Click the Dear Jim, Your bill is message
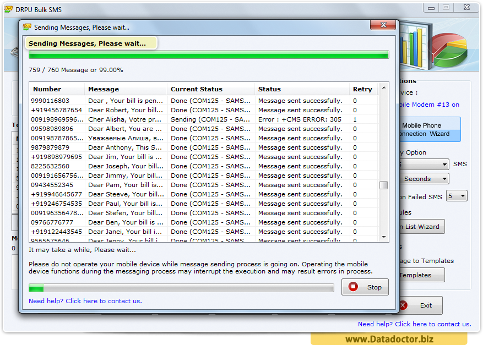The height and width of the screenshot is (345, 483). click(125, 157)
